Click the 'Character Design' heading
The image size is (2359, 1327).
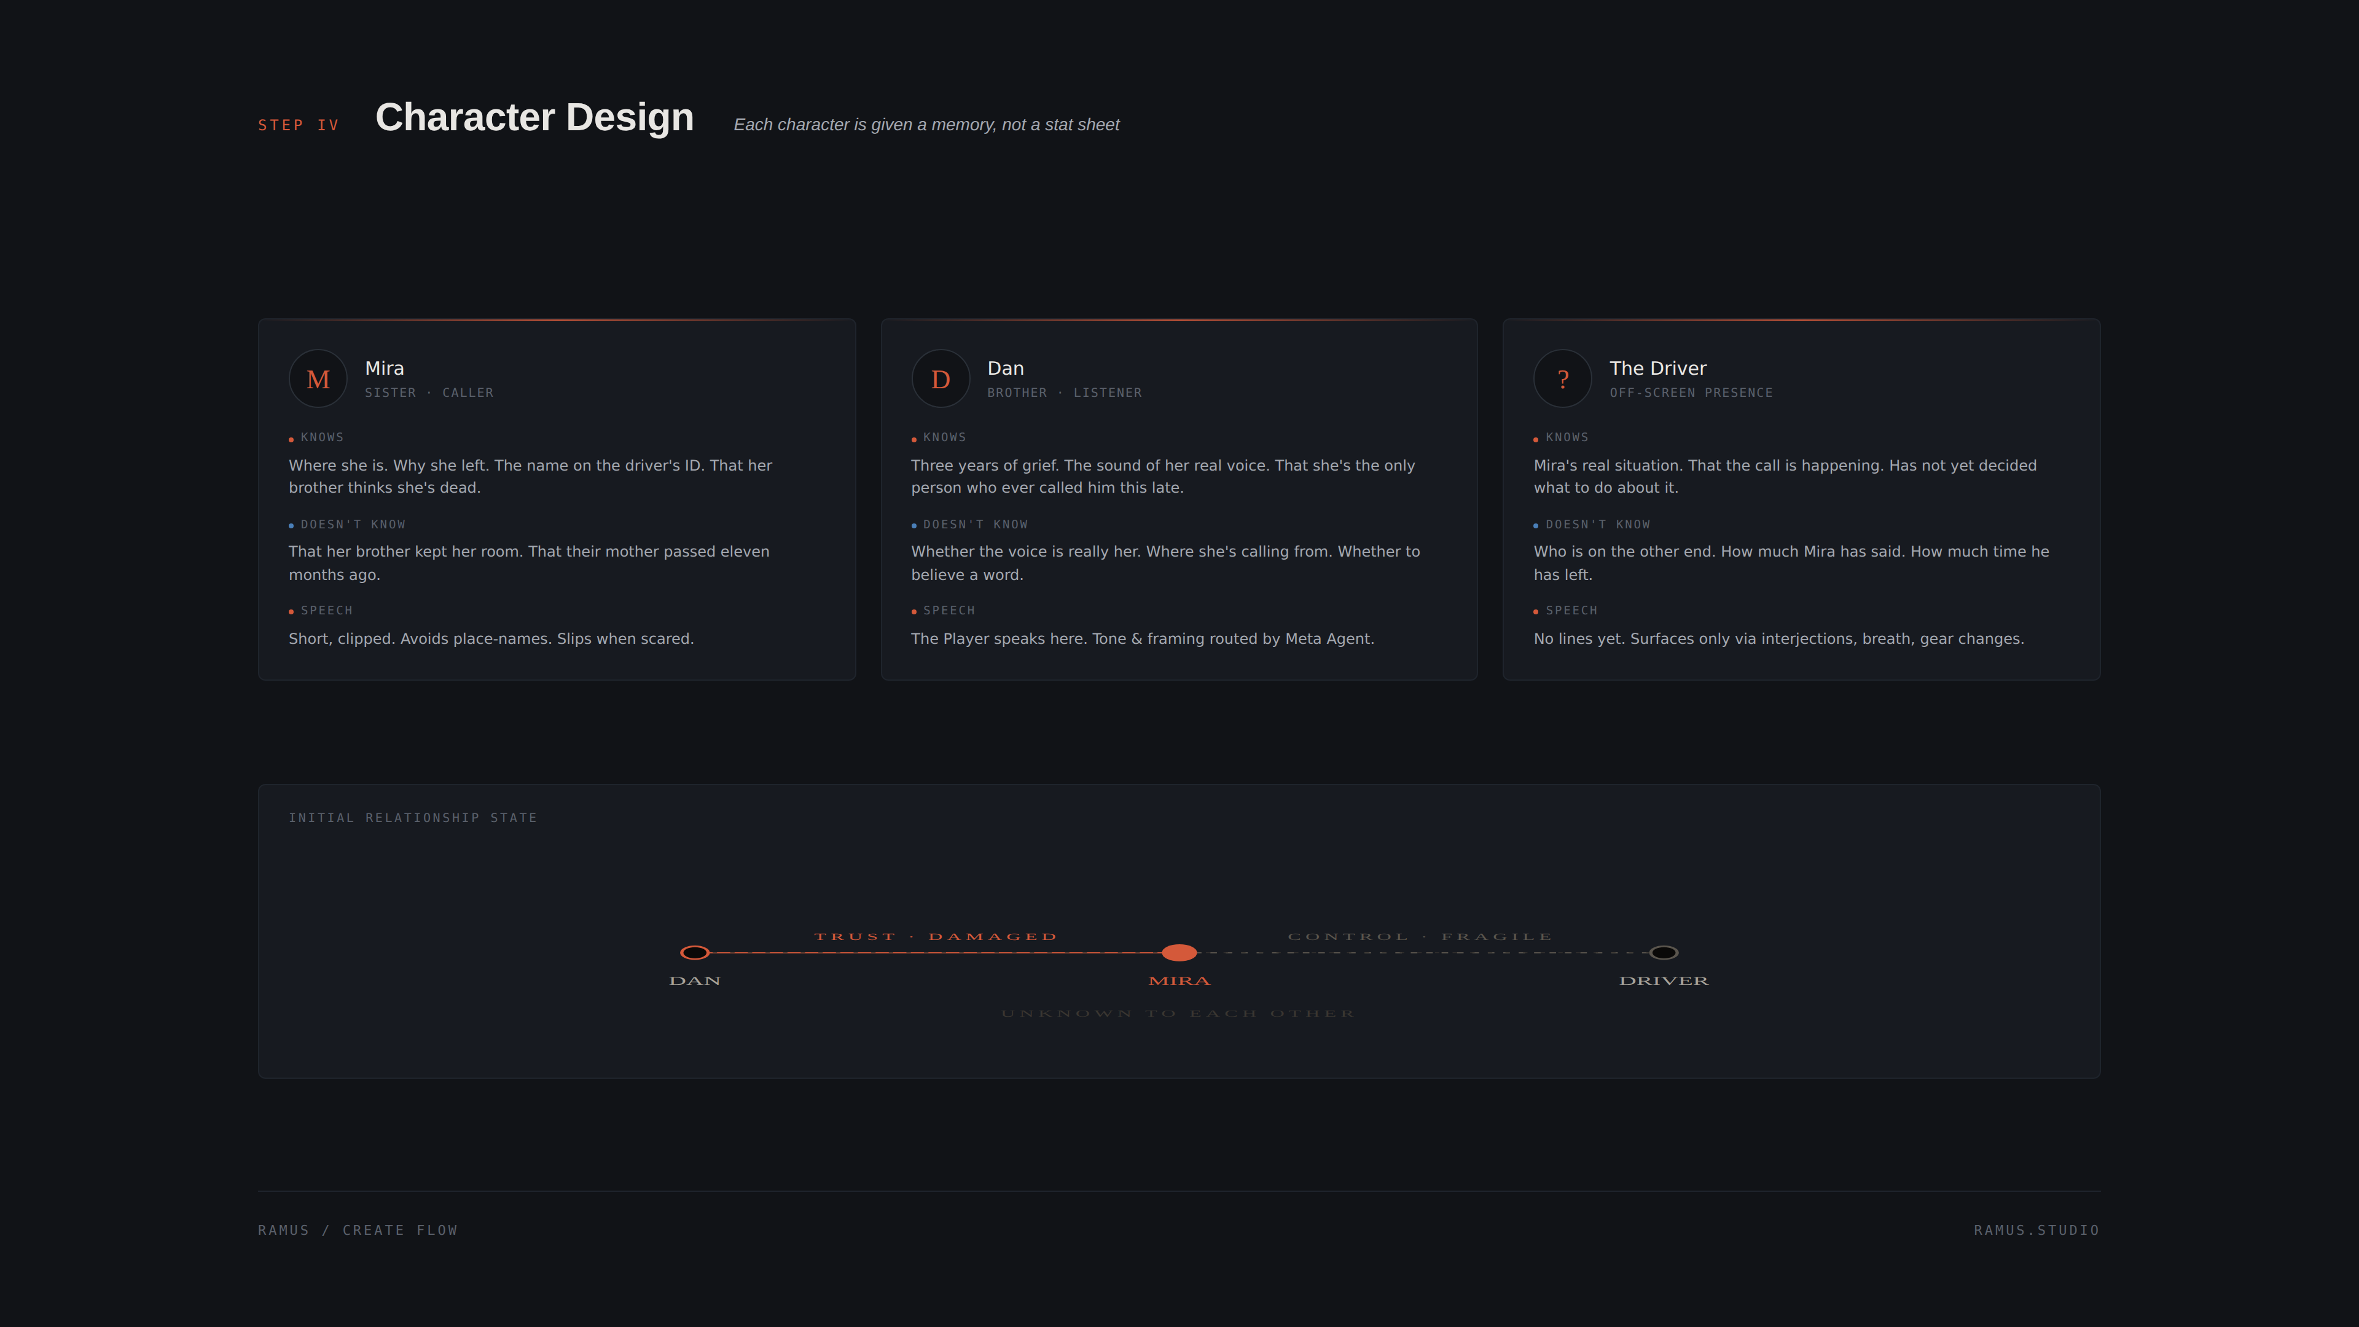click(x=535, y=117)
